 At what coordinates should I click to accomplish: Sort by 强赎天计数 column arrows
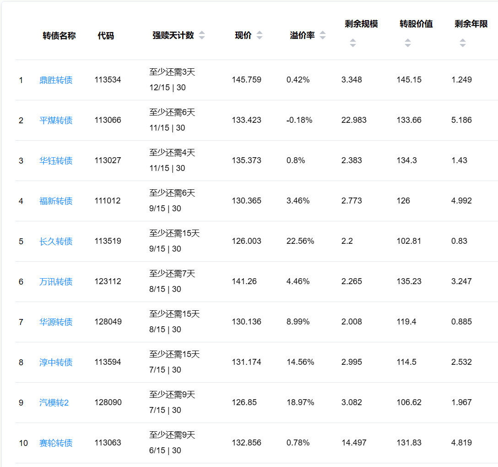pyautogui.click(x=202, y=35)
